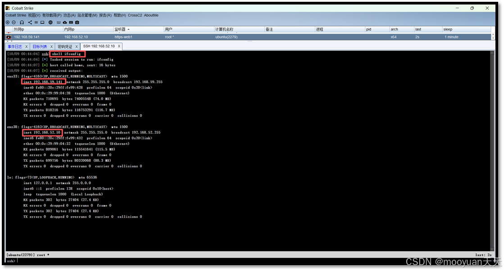Viewport: 504px width, 271px height.
Task: Sort by the 计算机名称 column header
Action: pos(239,29)
